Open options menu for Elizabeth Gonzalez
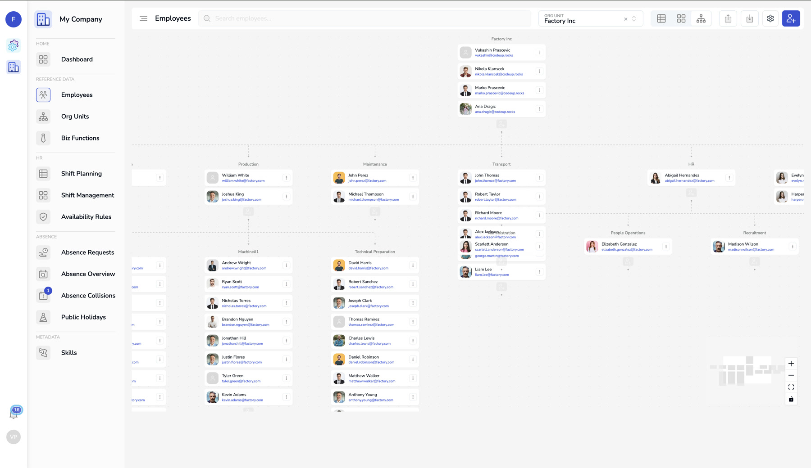This screenshot has width=811, height=468. (x=665, y=247)
